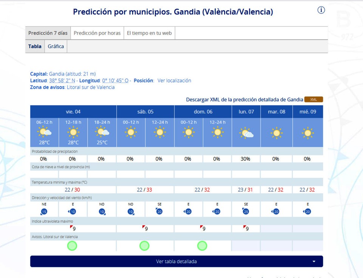
Task: Click SE 25 wind icon for lun. 07
Action: [x=246, y=211]
